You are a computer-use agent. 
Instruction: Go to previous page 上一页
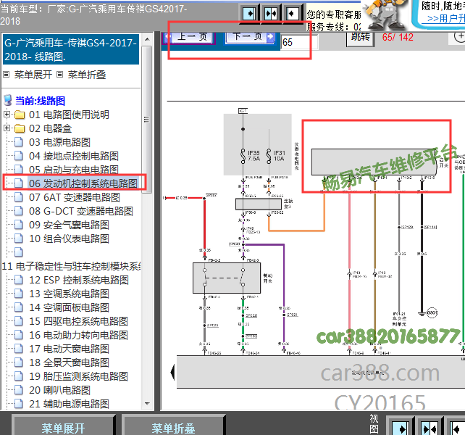[x=189, y=37]
